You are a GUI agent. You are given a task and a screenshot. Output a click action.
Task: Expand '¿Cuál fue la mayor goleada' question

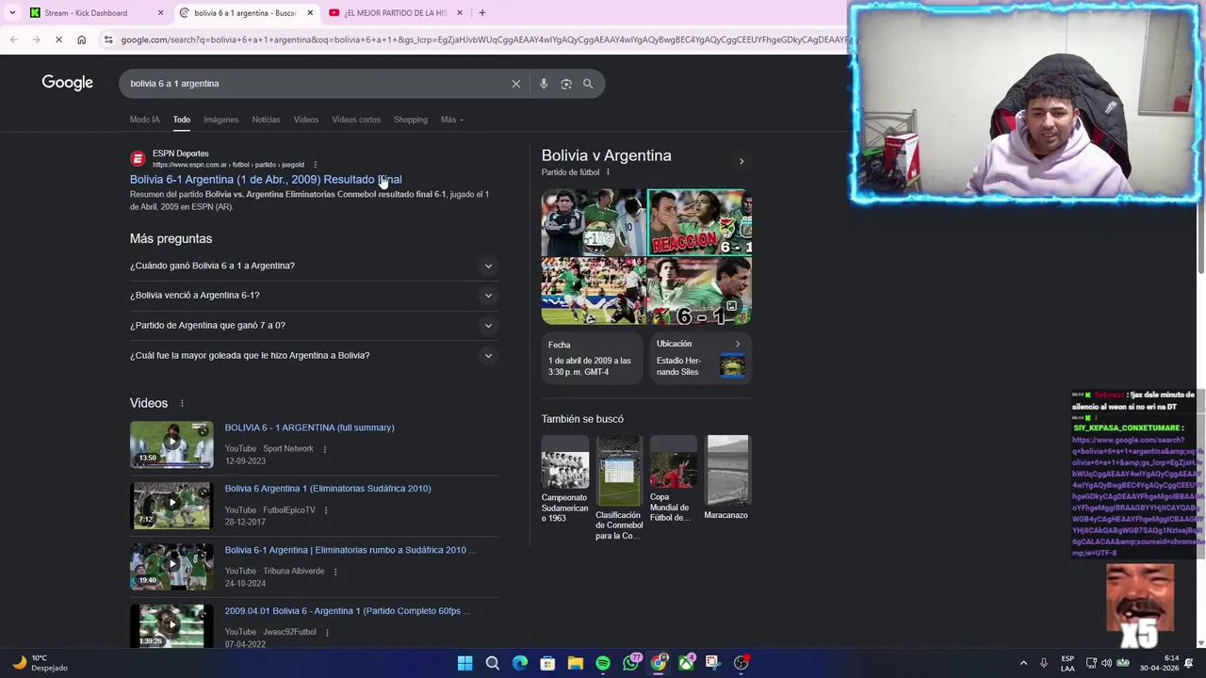click(314, 355)
